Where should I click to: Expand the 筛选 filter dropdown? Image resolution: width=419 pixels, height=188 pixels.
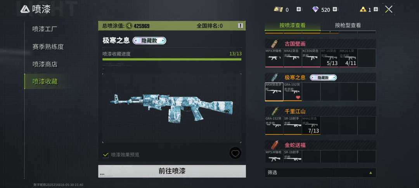[x=320, y=173]
